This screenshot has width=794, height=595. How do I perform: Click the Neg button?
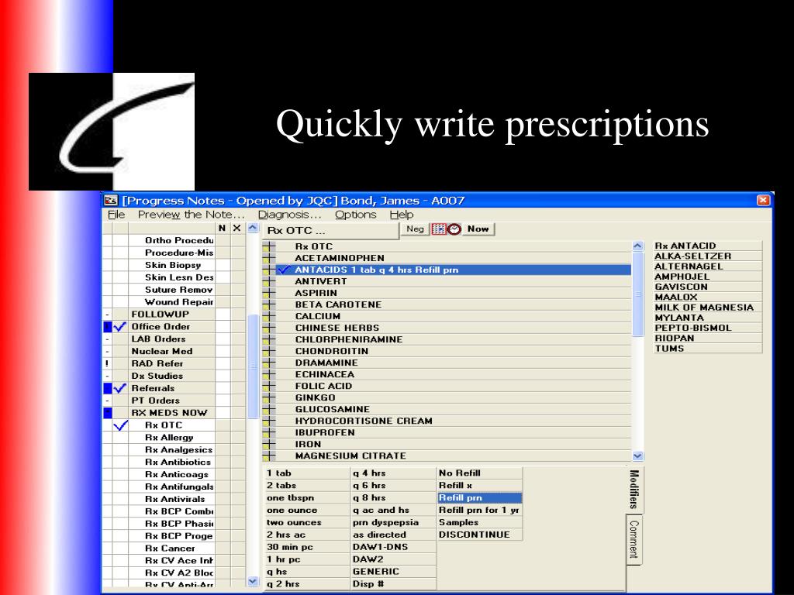click(416, 229)
